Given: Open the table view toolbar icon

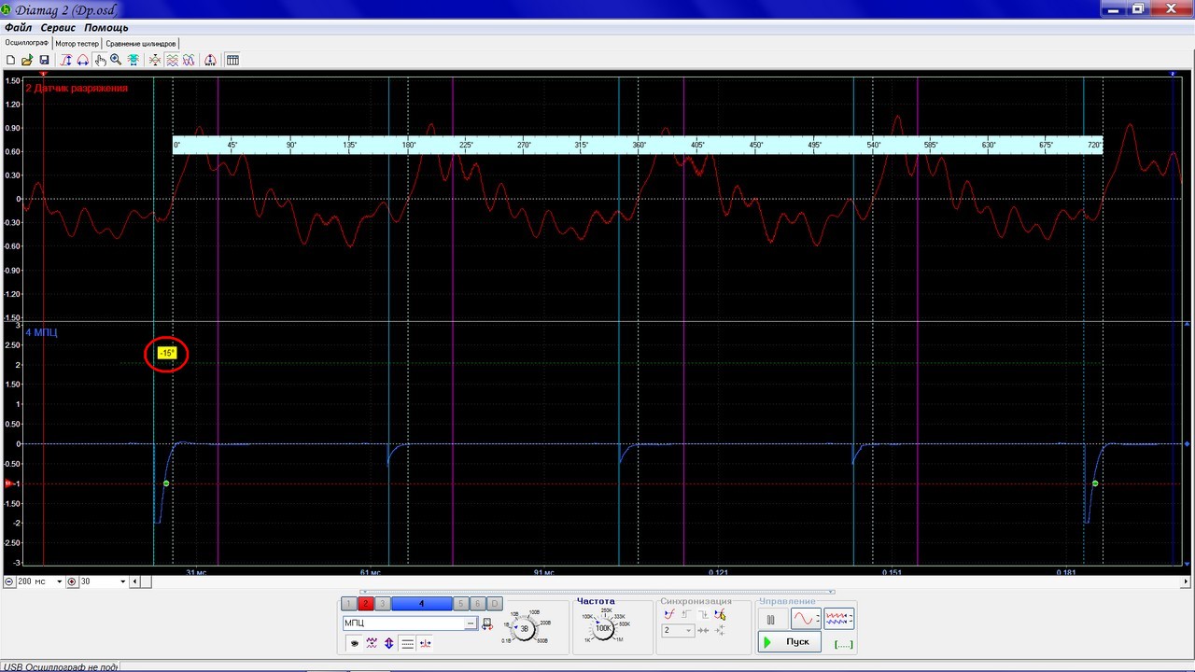Looking at the screenshot, I should (232, 60).
